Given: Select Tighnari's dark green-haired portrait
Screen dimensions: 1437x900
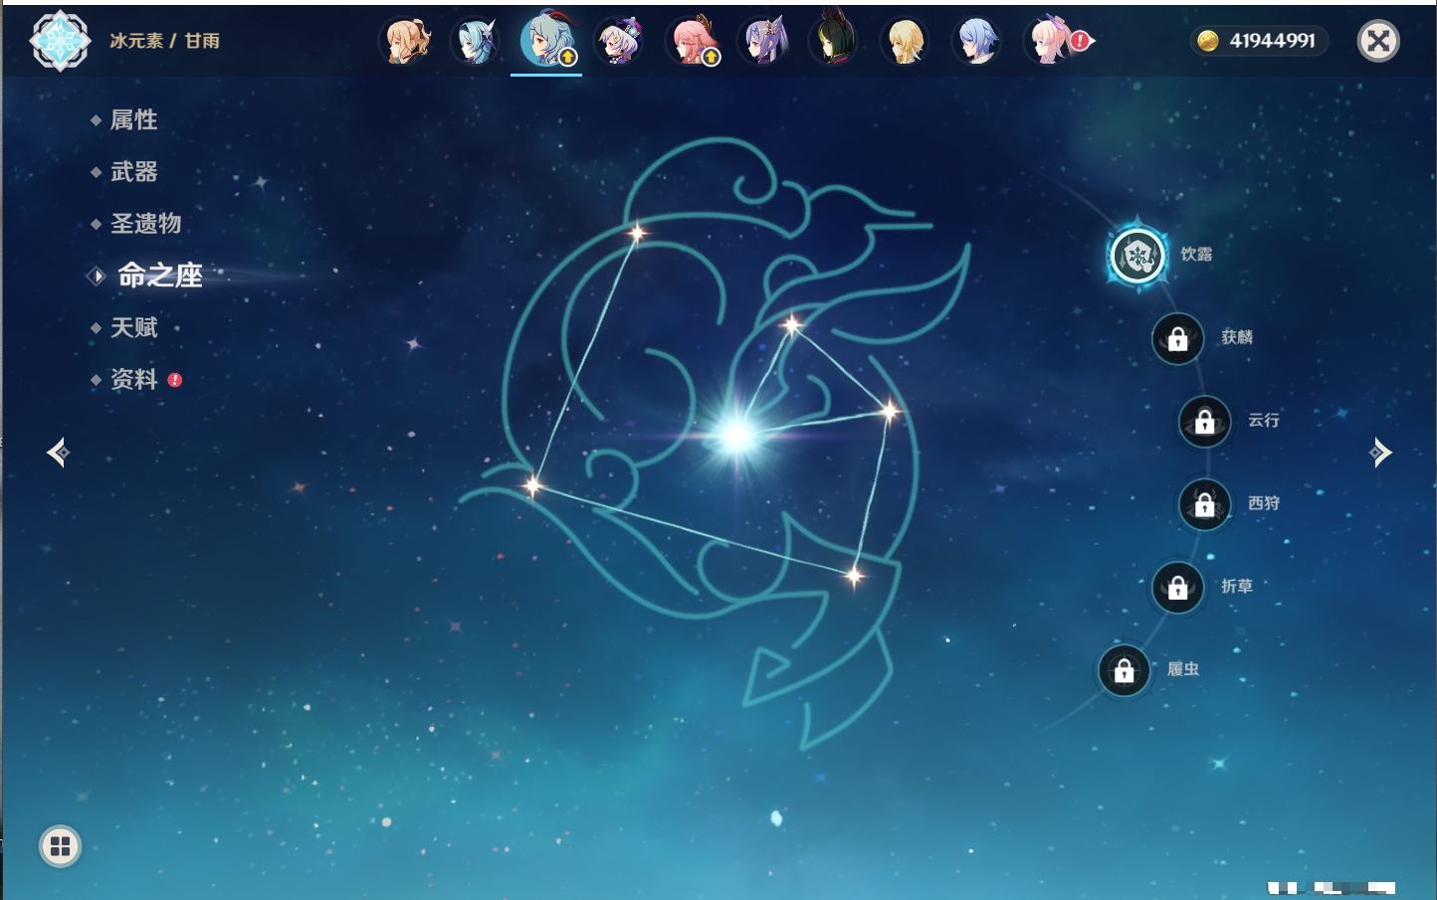Looking at the screenshot, I should [x=834, y=39].
